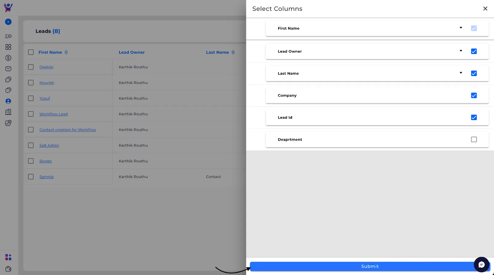Open the dashboard grid icon
This screenshot has height=275, width=494.
pos(8,47)
